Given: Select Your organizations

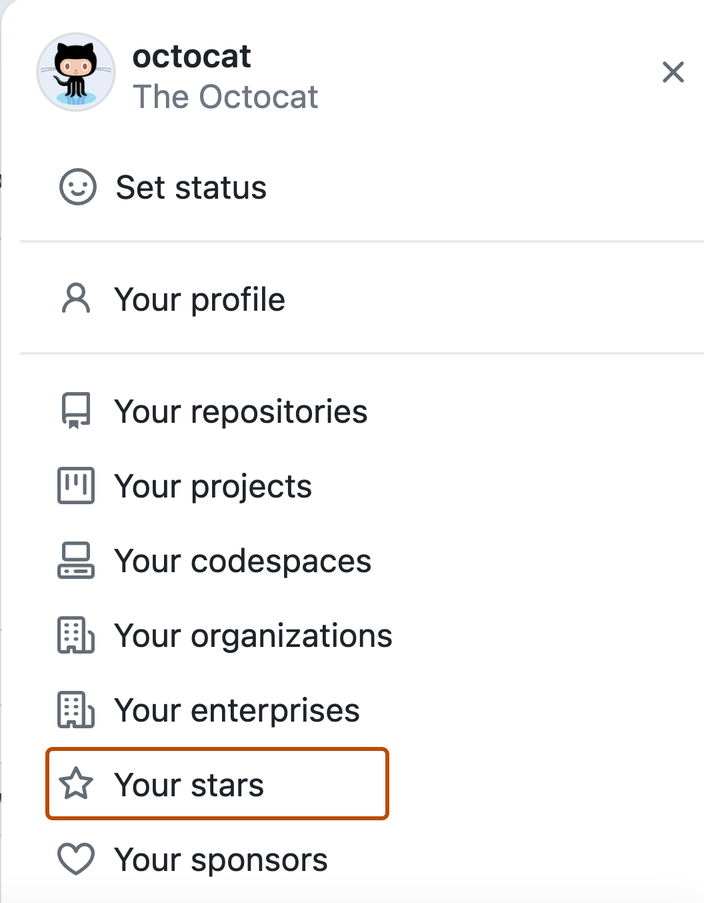Looking at the screenshot, I should [x=253, y=636].
